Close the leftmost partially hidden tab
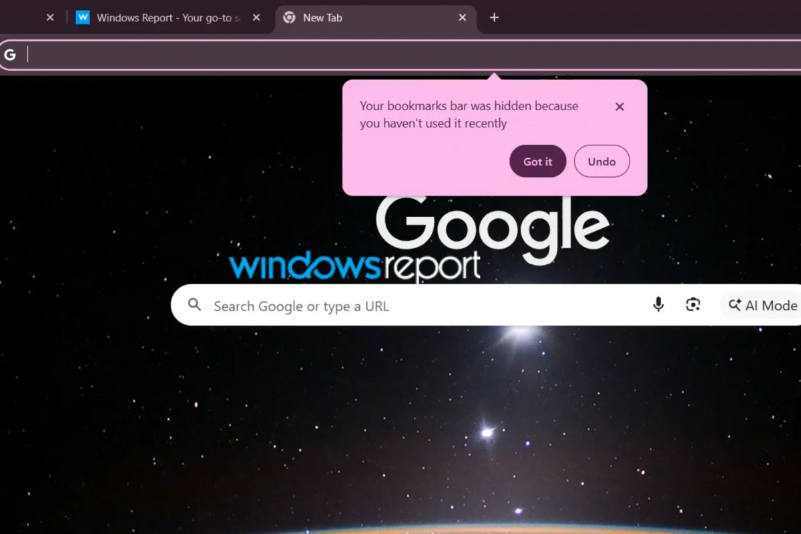The width and height of the screenshot is (801, 534). coord(50,18)
